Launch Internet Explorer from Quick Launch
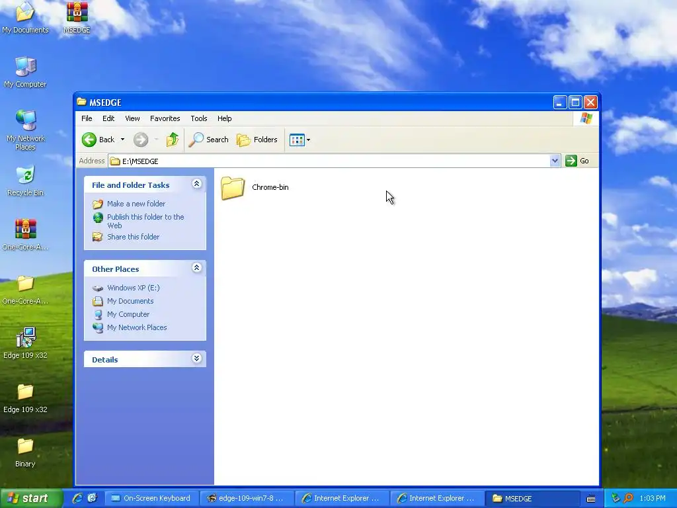This screenshot has width=677, height=508. tap(78, 498)
